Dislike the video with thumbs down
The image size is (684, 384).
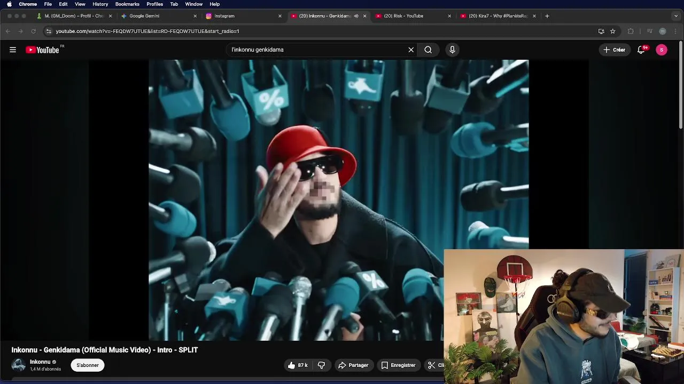point(322,365)
